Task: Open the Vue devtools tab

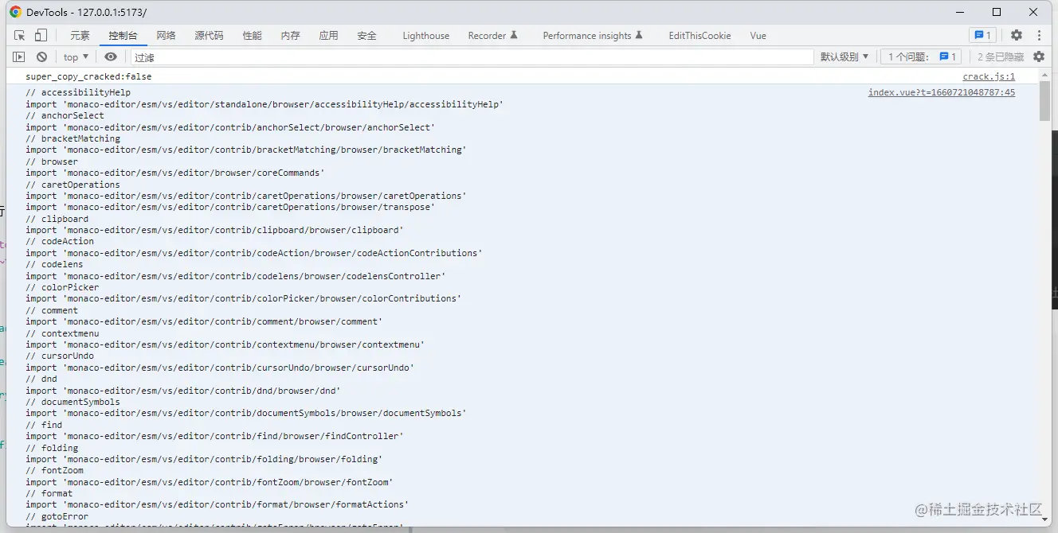Action: click(x=758, y=36)
